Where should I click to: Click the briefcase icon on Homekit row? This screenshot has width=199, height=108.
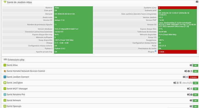point(189,71)
